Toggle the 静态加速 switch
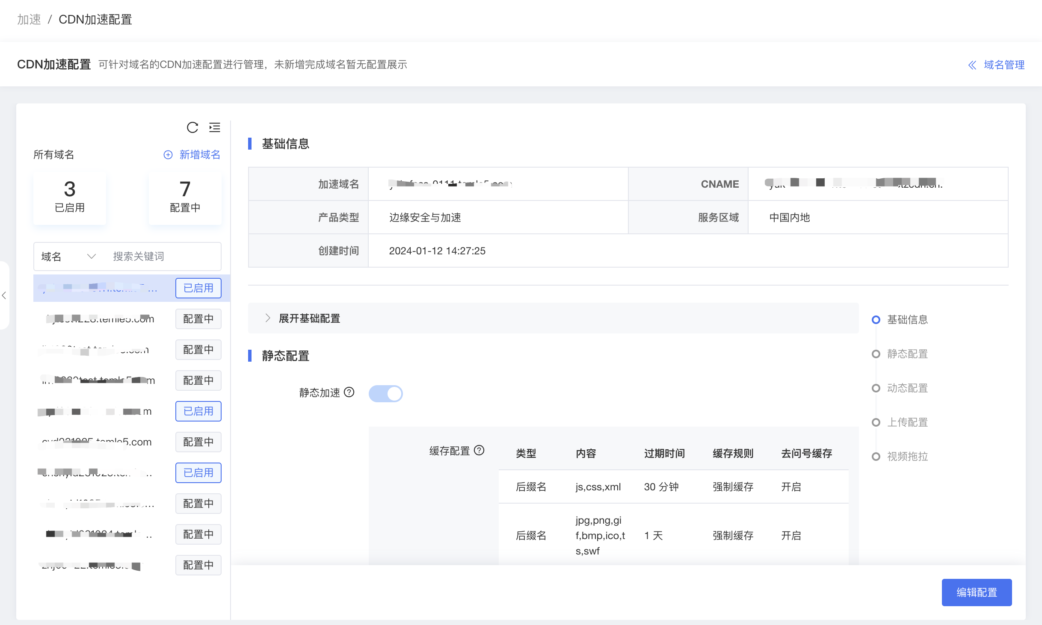This screenshot has width=1042, height=625. point(386,393)
